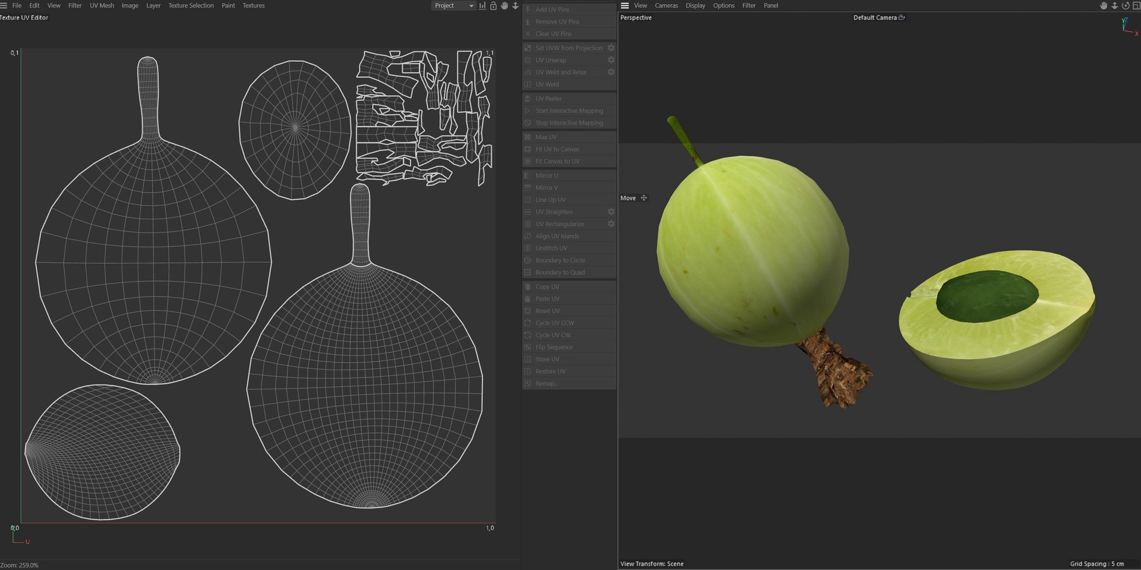Open the Options menu in viewport
This screenshot has height=570, width=1141.
724,5
